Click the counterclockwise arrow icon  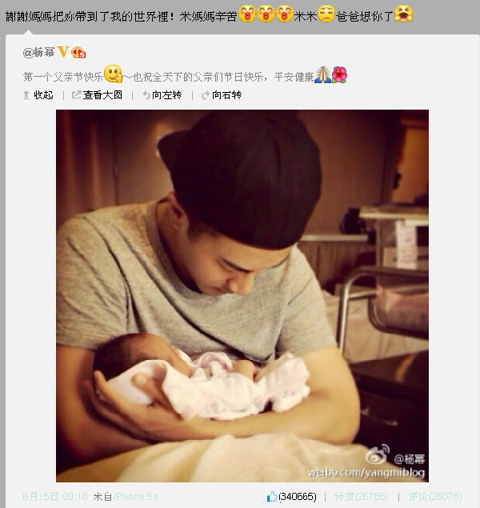tap(146, 95)
